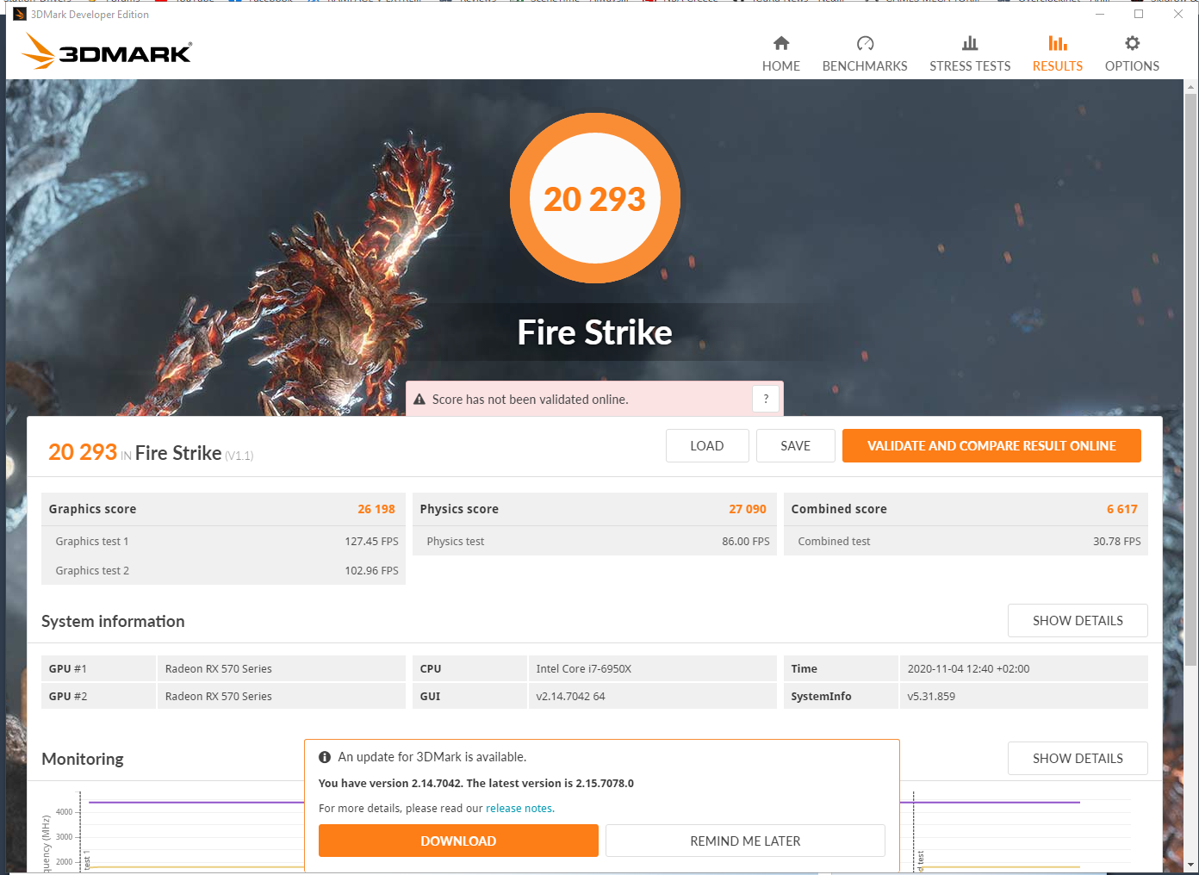The height and width of the screenshot is (875, 1199).
Task: Click GPU #2 Radeon RX 570 Series
Action: [x=223, y=696]
